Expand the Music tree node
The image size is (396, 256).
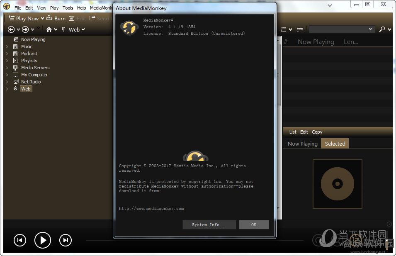click(x=7, y=46)
